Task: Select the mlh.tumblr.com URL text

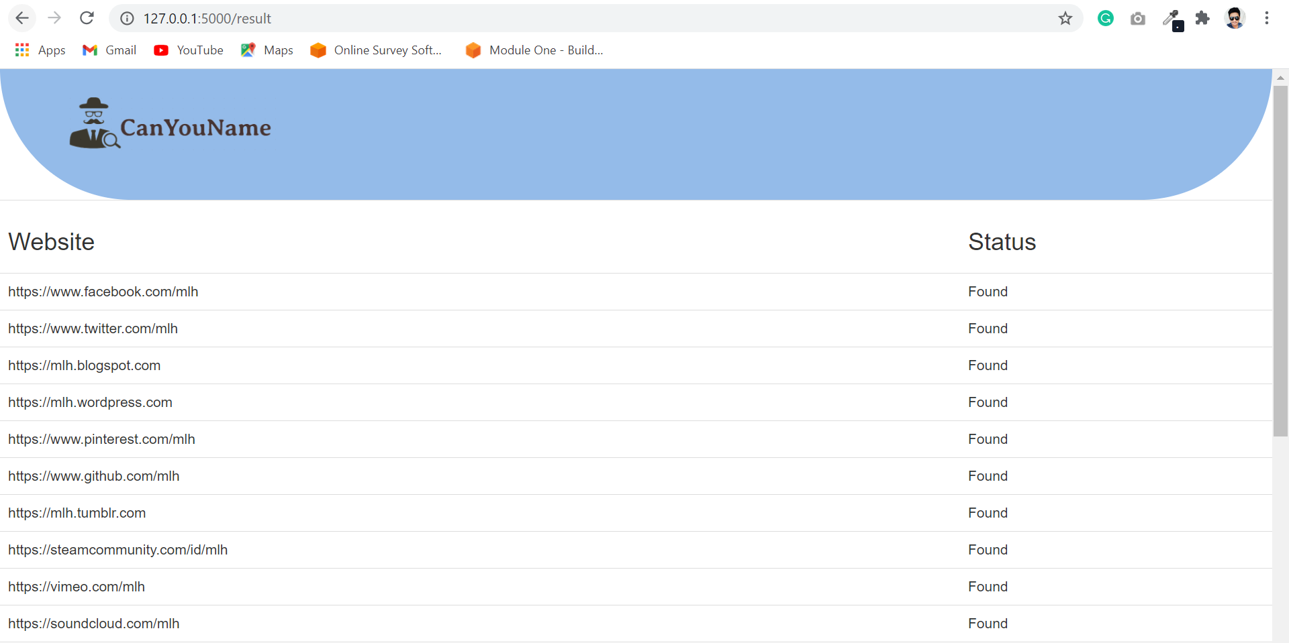Action: click(x=77, y=513)
